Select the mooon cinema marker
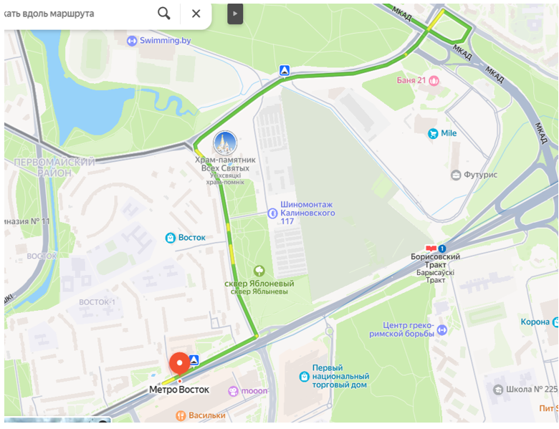Image resolution: width=559 pixels, height=429 pixels. tap(233, 391)
